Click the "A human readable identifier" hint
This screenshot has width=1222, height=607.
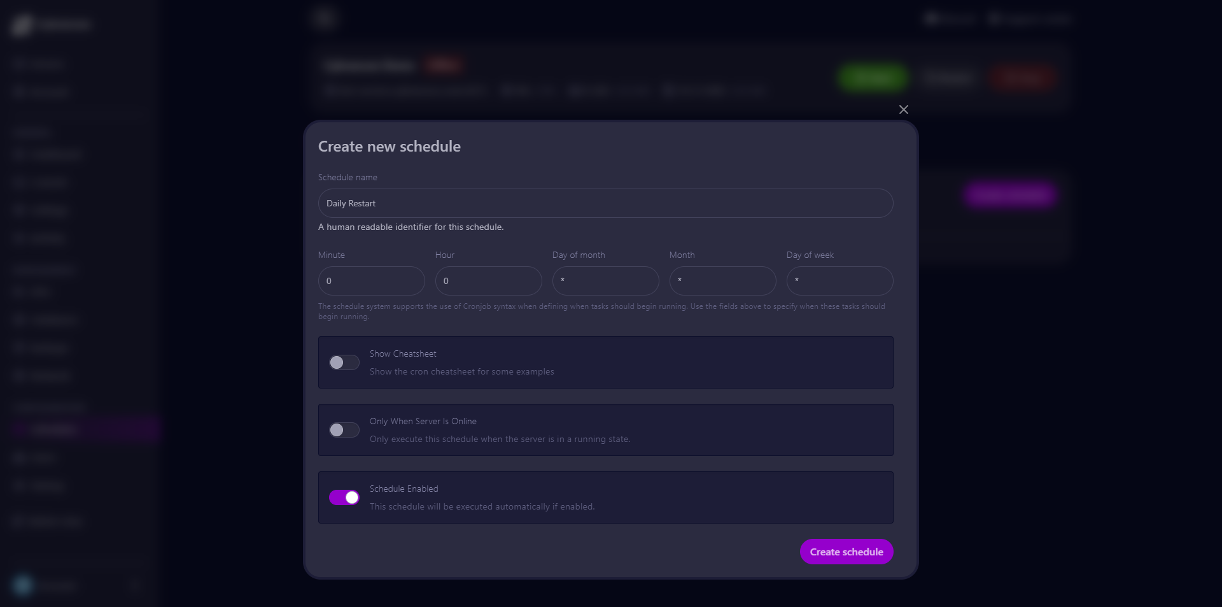point(411,227)
